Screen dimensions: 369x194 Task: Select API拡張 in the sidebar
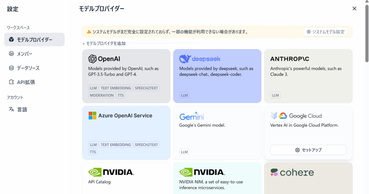[x=26, y=82]
